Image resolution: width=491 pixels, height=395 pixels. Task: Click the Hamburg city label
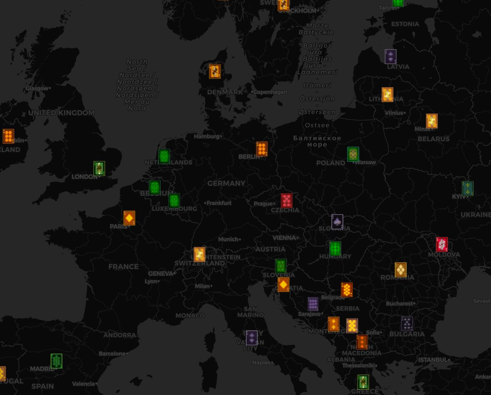tap(207, 136)
